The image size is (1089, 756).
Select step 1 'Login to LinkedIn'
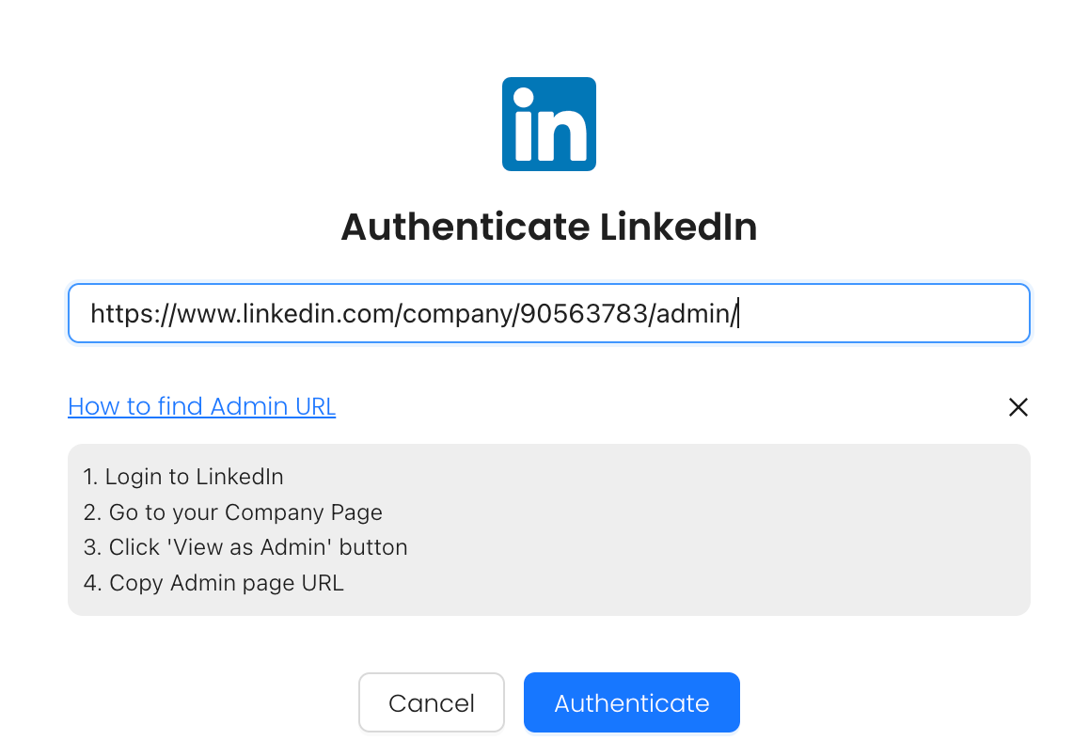[183, 477]
